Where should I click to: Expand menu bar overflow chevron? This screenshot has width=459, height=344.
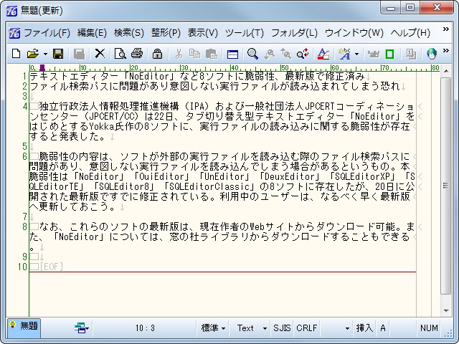click(x=446, y=29)
